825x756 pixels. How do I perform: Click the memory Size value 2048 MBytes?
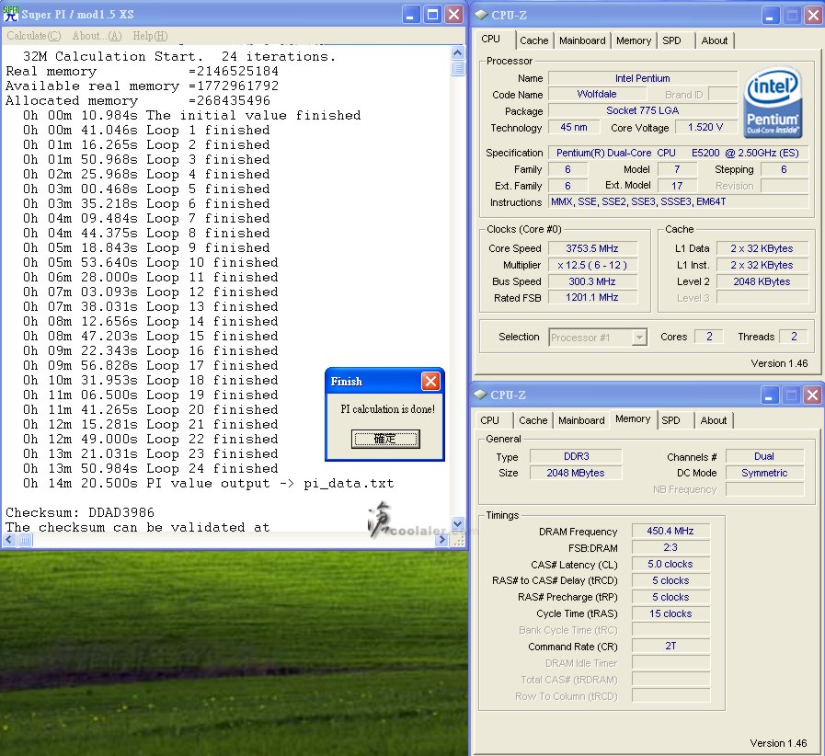(576, 473)
